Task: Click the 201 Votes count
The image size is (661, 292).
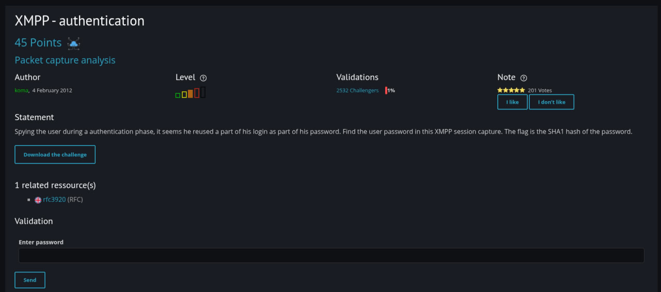Action: click(x=540, y=90)
